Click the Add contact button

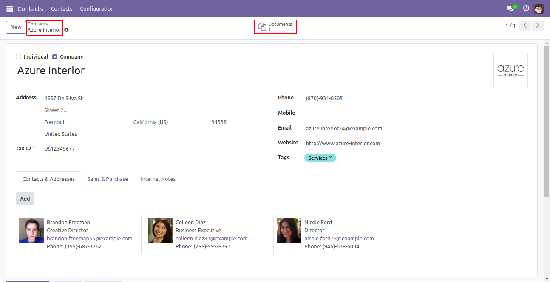(25, 199)
